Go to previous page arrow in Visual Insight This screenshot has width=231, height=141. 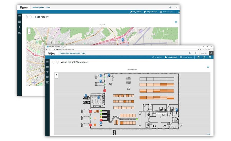tap(54, 62)
